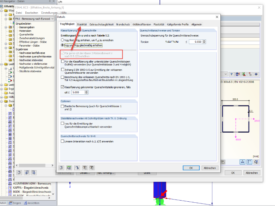Click the KAPPA Biegeknicknachweis module icon
Viewport: 275px width, 206px height.
(10, 188)
